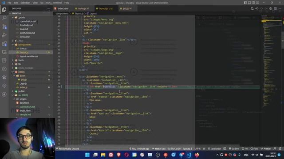Click the notifications bell in the status bar
The height and width of the screenshot is (159, 284).
(x=280, y=149)
